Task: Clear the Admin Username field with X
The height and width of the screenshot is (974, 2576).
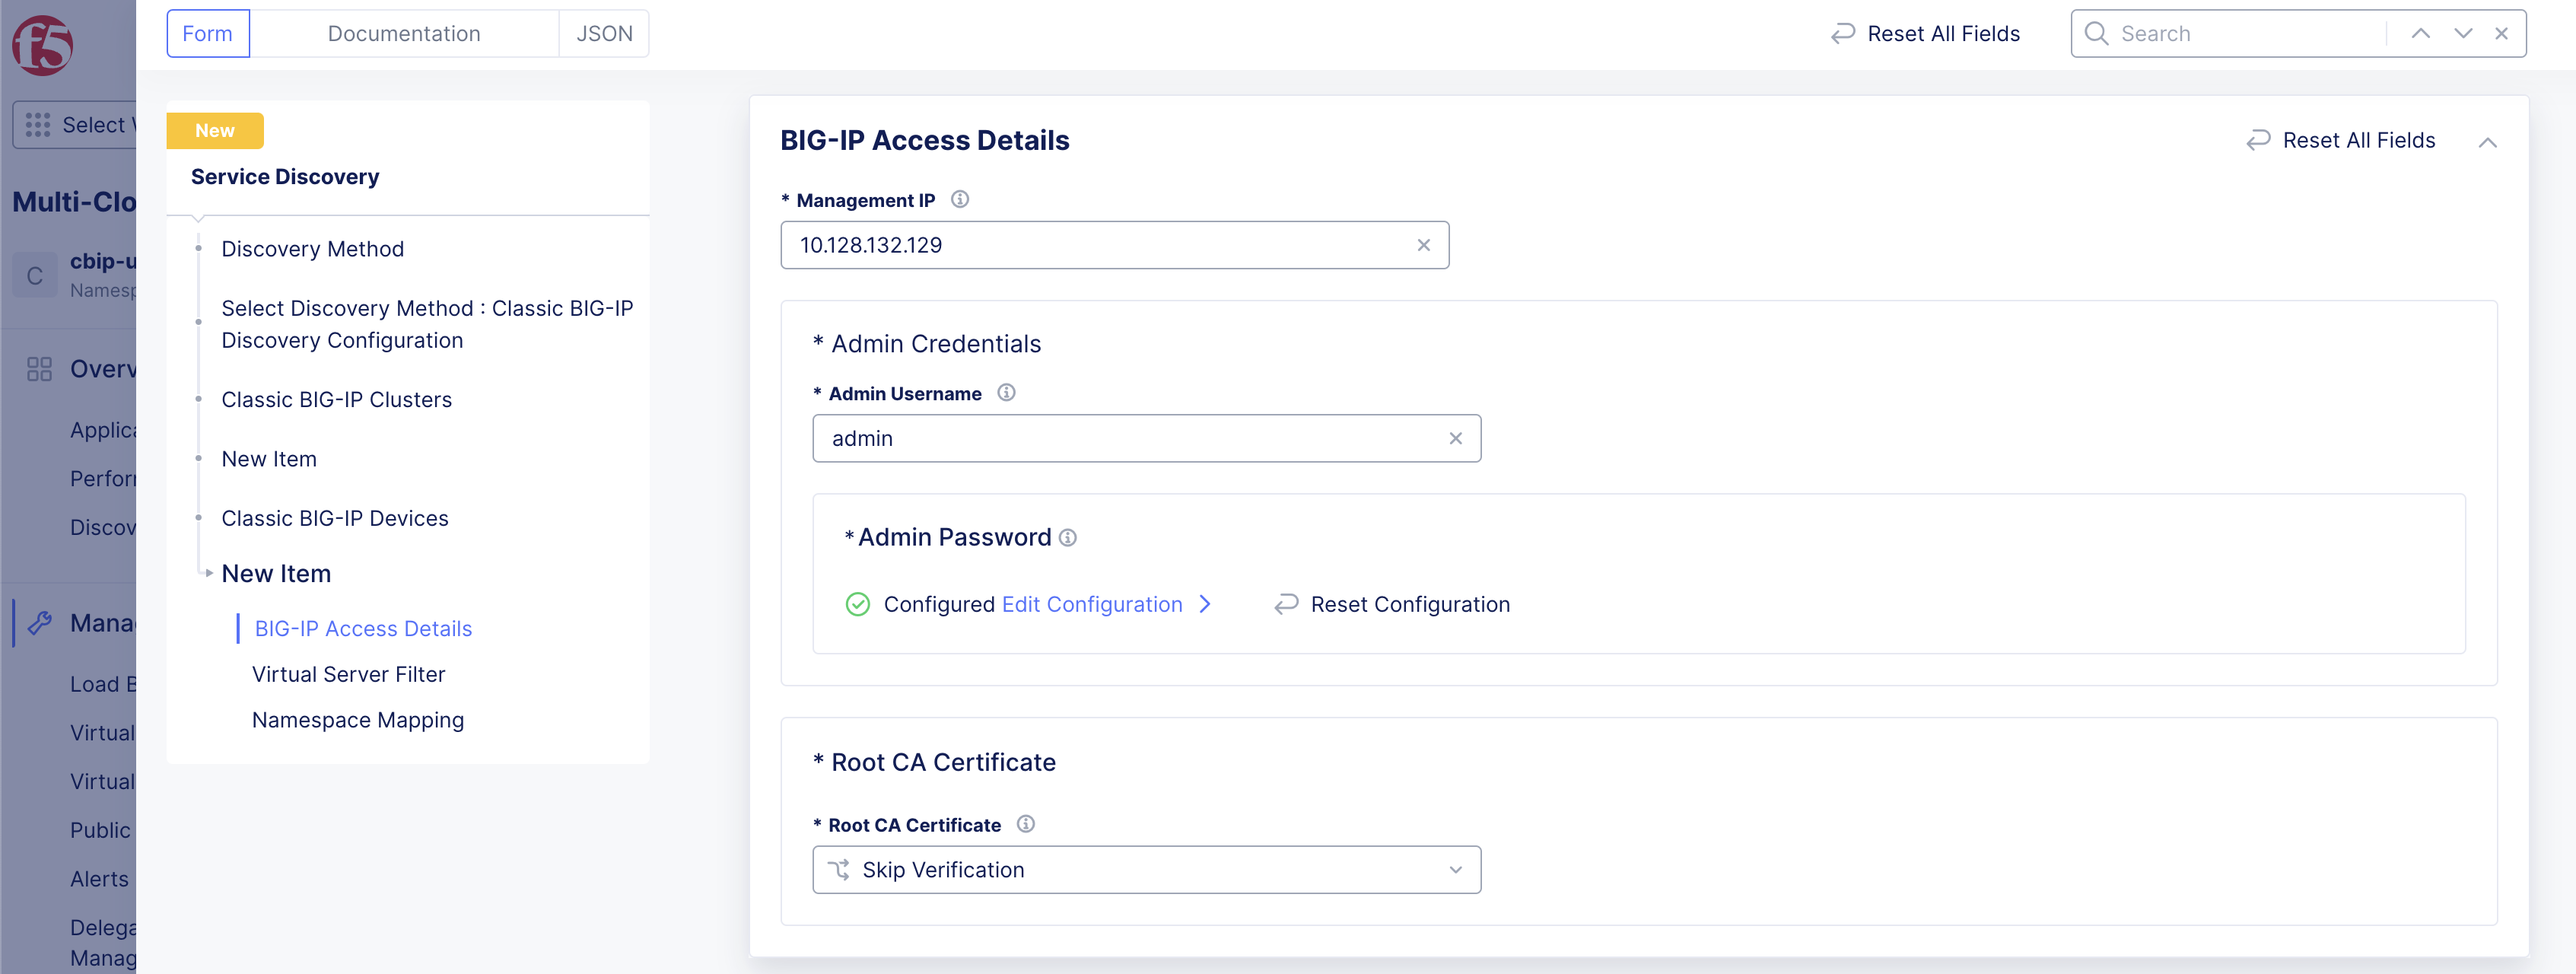Action: [1455, 438]
